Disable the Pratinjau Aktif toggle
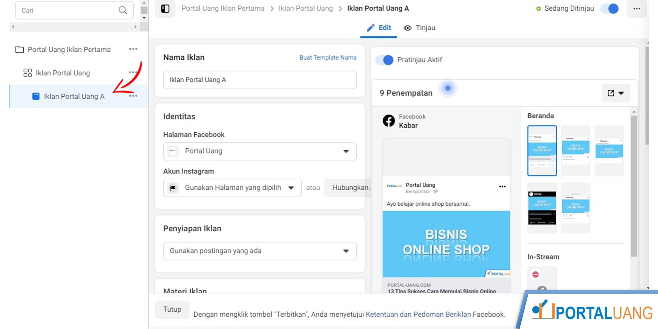 click(384, 60)
